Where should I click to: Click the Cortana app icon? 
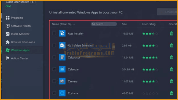(62, 93)
